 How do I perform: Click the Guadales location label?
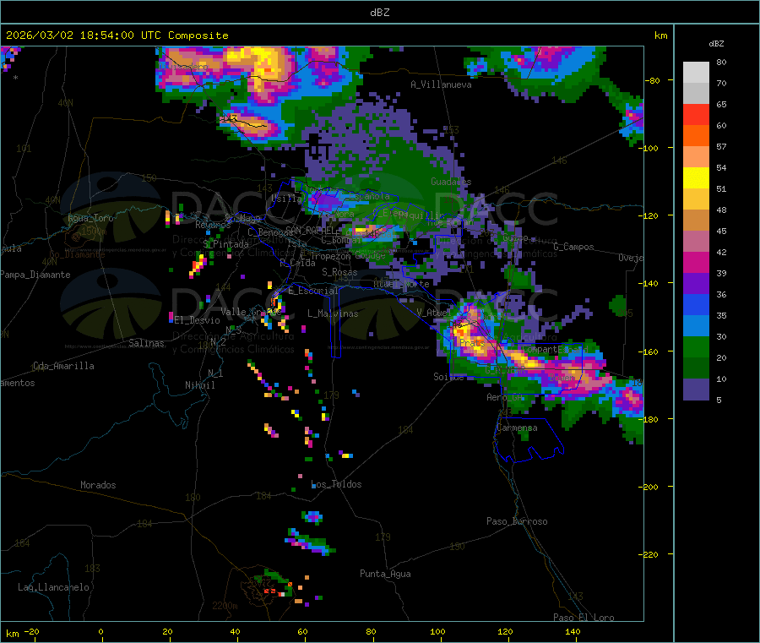pyautogui.click(x=451, y=182)
